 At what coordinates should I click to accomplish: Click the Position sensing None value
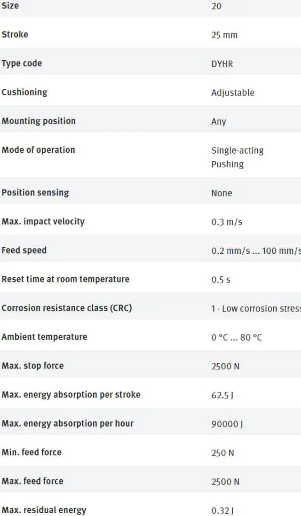click(x=222, y=193)
